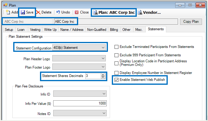Uncheck Enable Statement Web Publish
Viewport: 208px width, 121px height.
(x=116, y=80)
